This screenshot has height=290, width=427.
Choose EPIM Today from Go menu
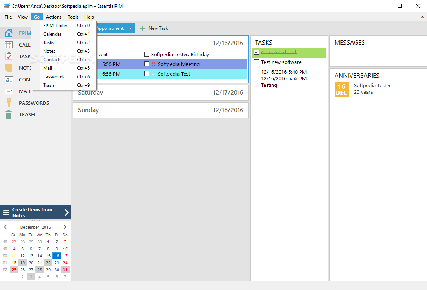tap(64, 26)
